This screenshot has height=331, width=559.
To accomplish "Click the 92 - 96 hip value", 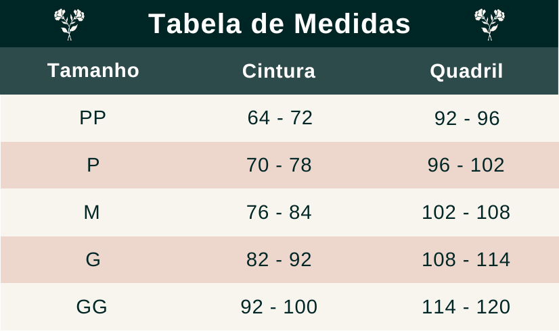I will click(467, 118).
